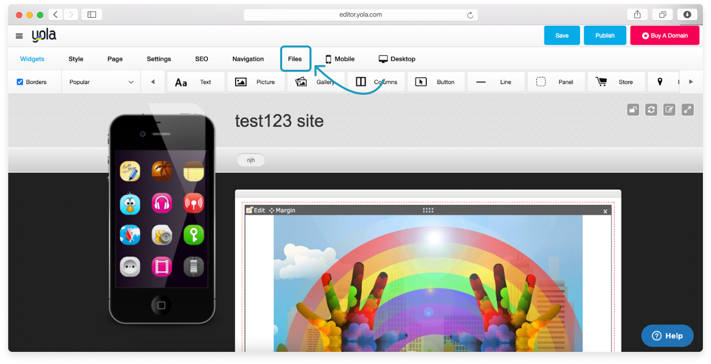
Task: Click the Panel widget
Action: pos(556,82)
